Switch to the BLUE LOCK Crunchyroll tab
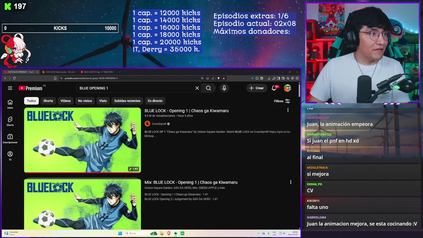The width and height of the screenshot is (423, 238). [x=59, y=72]
